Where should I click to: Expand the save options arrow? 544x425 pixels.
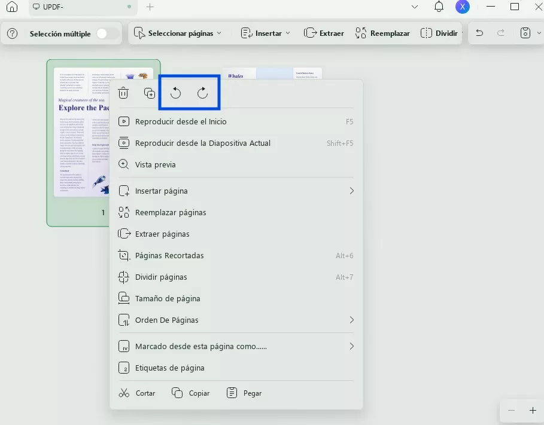click(x=539, y=33)
